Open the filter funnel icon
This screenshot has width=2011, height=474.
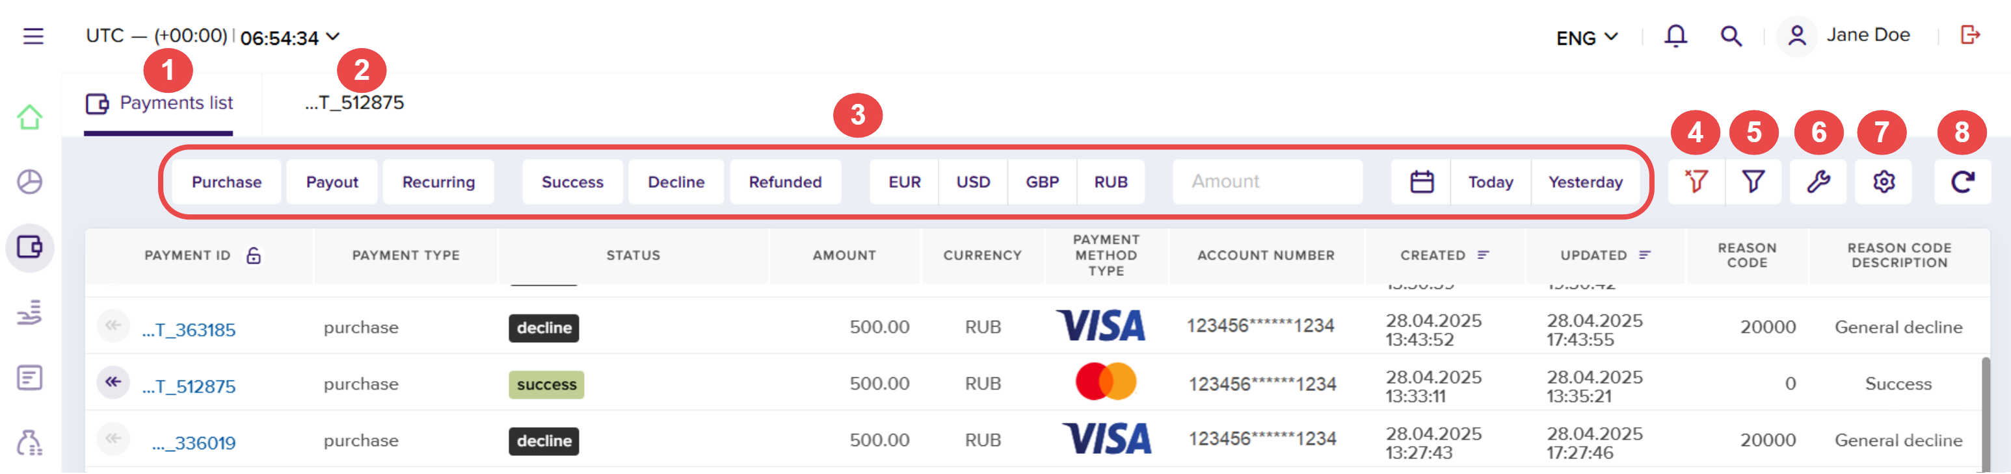point(1753,182)
